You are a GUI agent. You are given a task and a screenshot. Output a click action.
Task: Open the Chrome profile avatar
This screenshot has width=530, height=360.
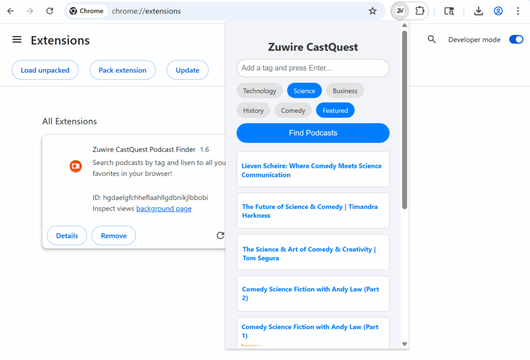[498, 11]
